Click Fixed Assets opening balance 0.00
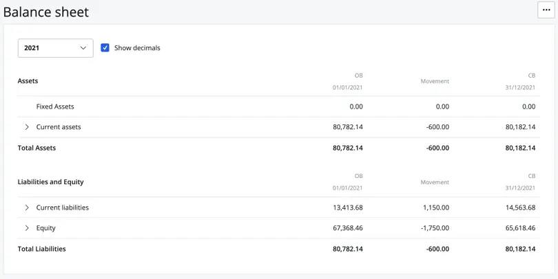 coord(356,107)
